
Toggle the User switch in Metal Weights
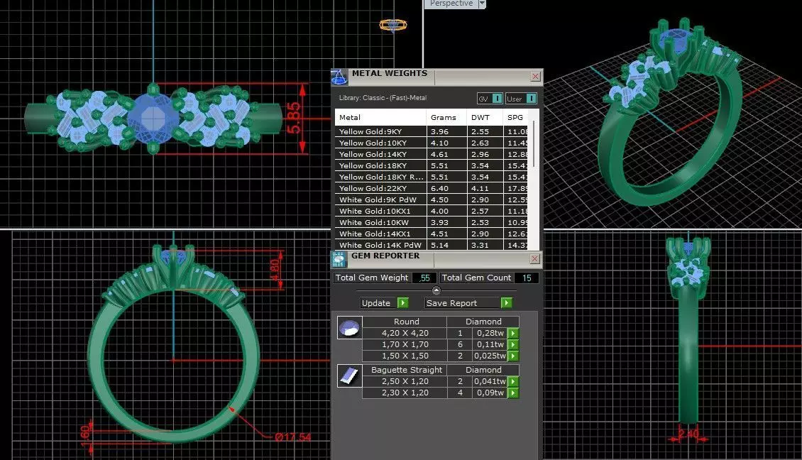click(521, 98)
